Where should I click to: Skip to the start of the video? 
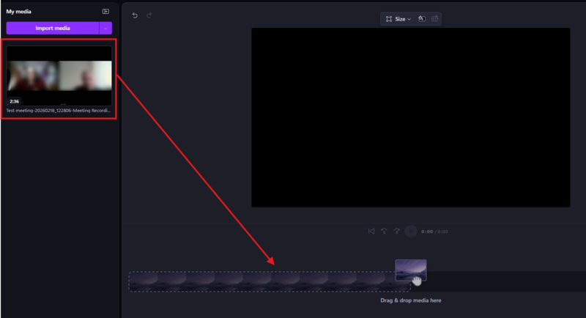coord(371,232)
